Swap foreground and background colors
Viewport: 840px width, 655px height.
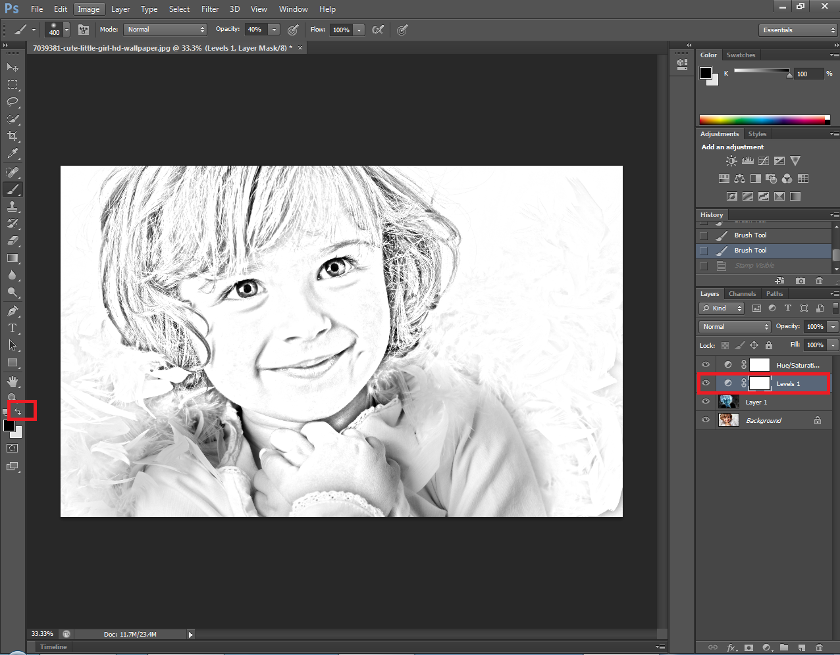pos(18,412)
